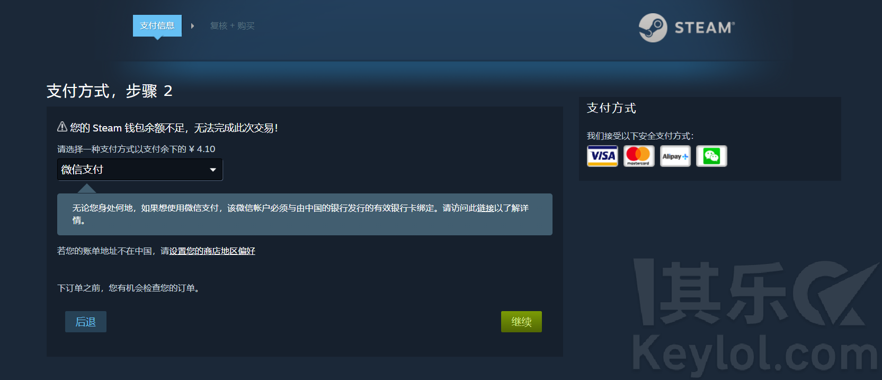Open the 链接 link in WeChat notice

[485, 208]
